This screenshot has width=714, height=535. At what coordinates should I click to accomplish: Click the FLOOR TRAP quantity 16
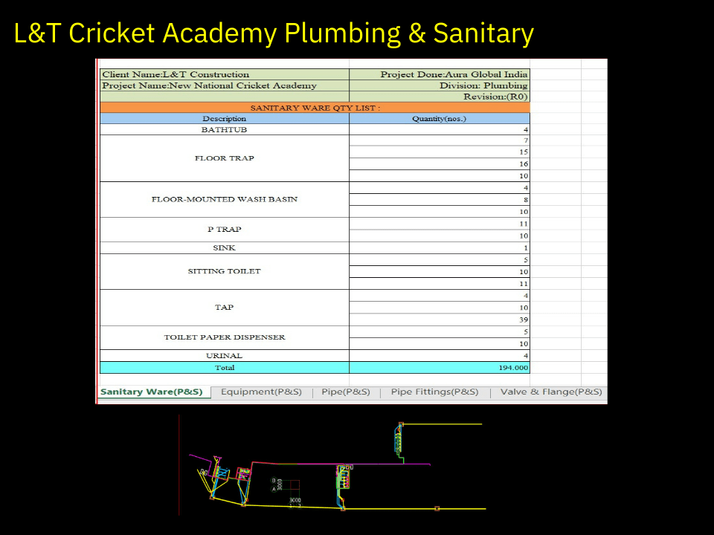point(440,163)
